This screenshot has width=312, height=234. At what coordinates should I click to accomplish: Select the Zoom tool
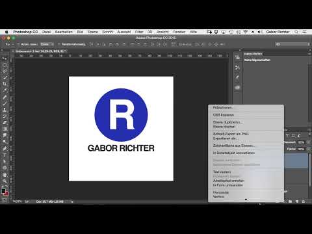(x=5, y=181)
